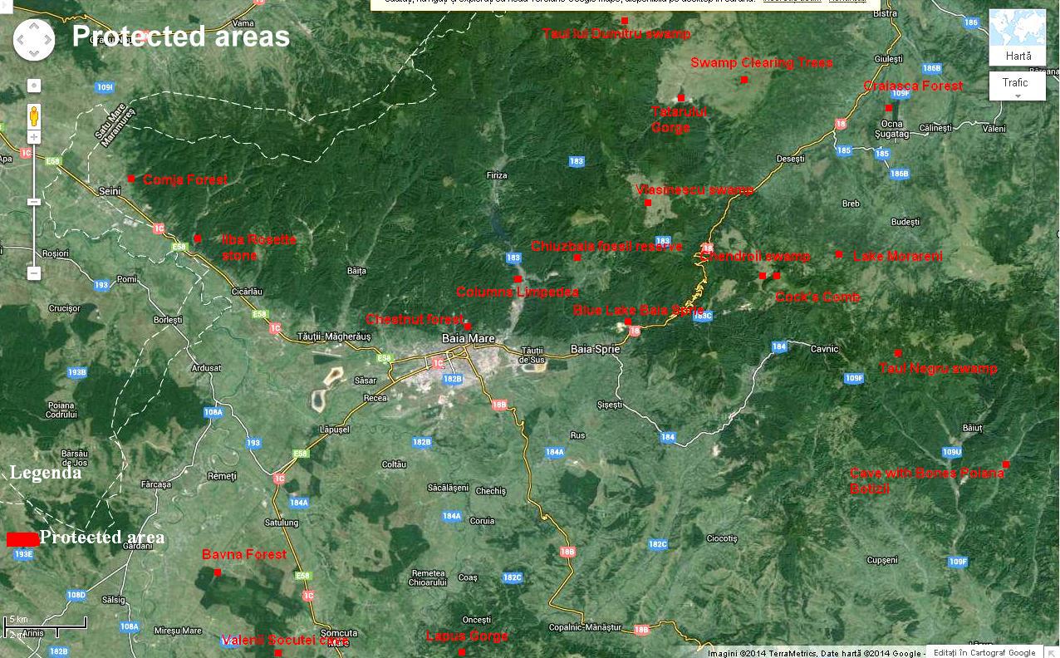
Task: Open the Trafic dropdown
Action: coord(1017,86)
